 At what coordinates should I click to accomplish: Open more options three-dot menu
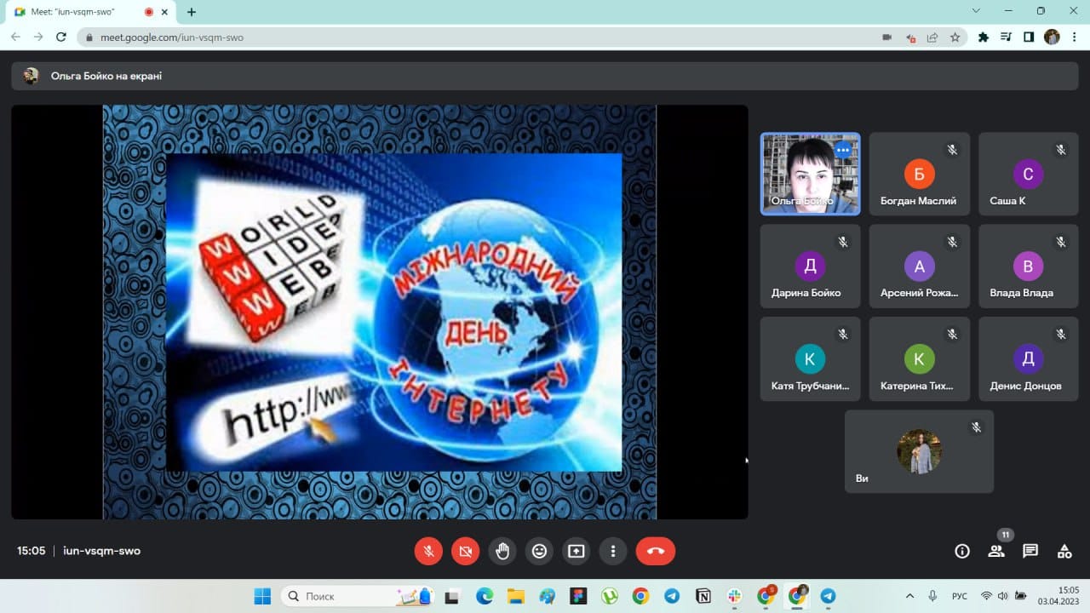pyautogui.click(x=613, y=551)
